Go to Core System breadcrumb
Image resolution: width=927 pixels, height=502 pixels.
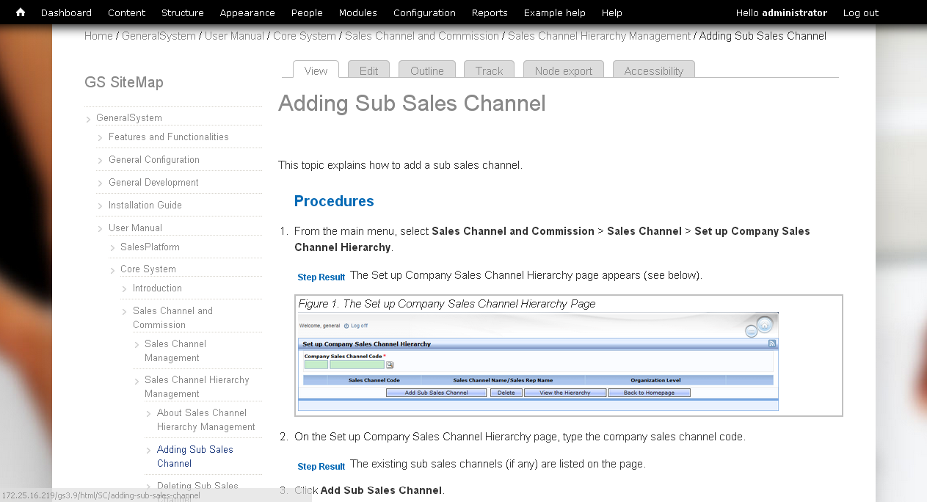pos(305,36)
